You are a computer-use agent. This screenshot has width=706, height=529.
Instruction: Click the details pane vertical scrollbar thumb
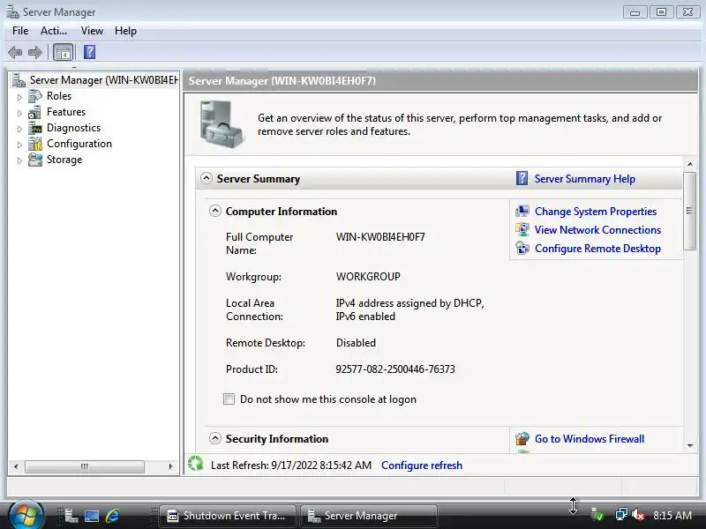pos(689,211)
